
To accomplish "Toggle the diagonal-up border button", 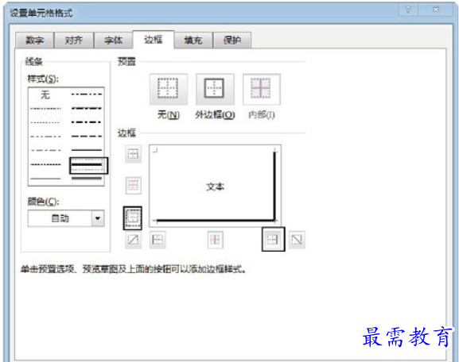I will (133, 240).
